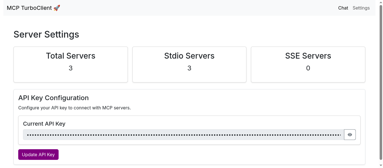Open the API Key Configuration section
Viewport: 383px width, 168px height.
coord(54,98)
